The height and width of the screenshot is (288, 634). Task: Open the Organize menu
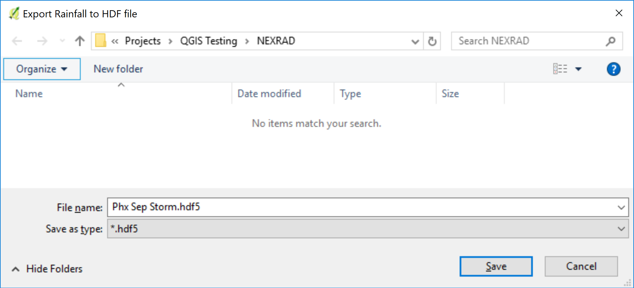[x=42, y=69]
